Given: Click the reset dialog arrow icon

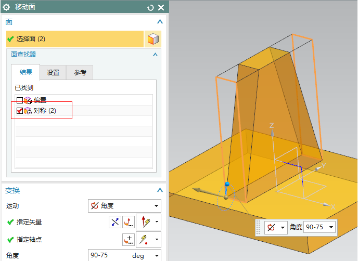Looking at the screenshot, I should [x=151, y=7].
